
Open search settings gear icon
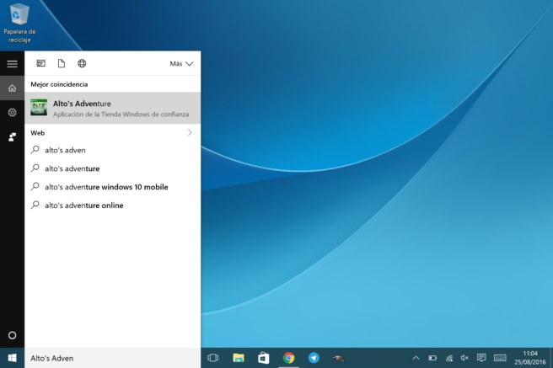13,112
